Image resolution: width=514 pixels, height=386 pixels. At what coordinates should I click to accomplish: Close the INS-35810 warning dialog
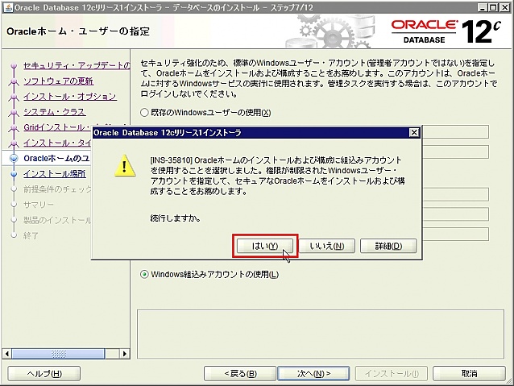(414, 132)
